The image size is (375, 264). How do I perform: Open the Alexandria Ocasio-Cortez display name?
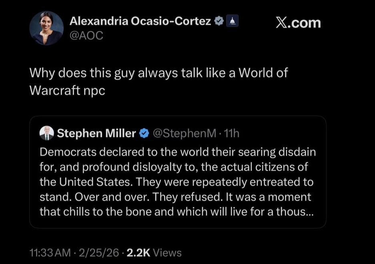140,21
